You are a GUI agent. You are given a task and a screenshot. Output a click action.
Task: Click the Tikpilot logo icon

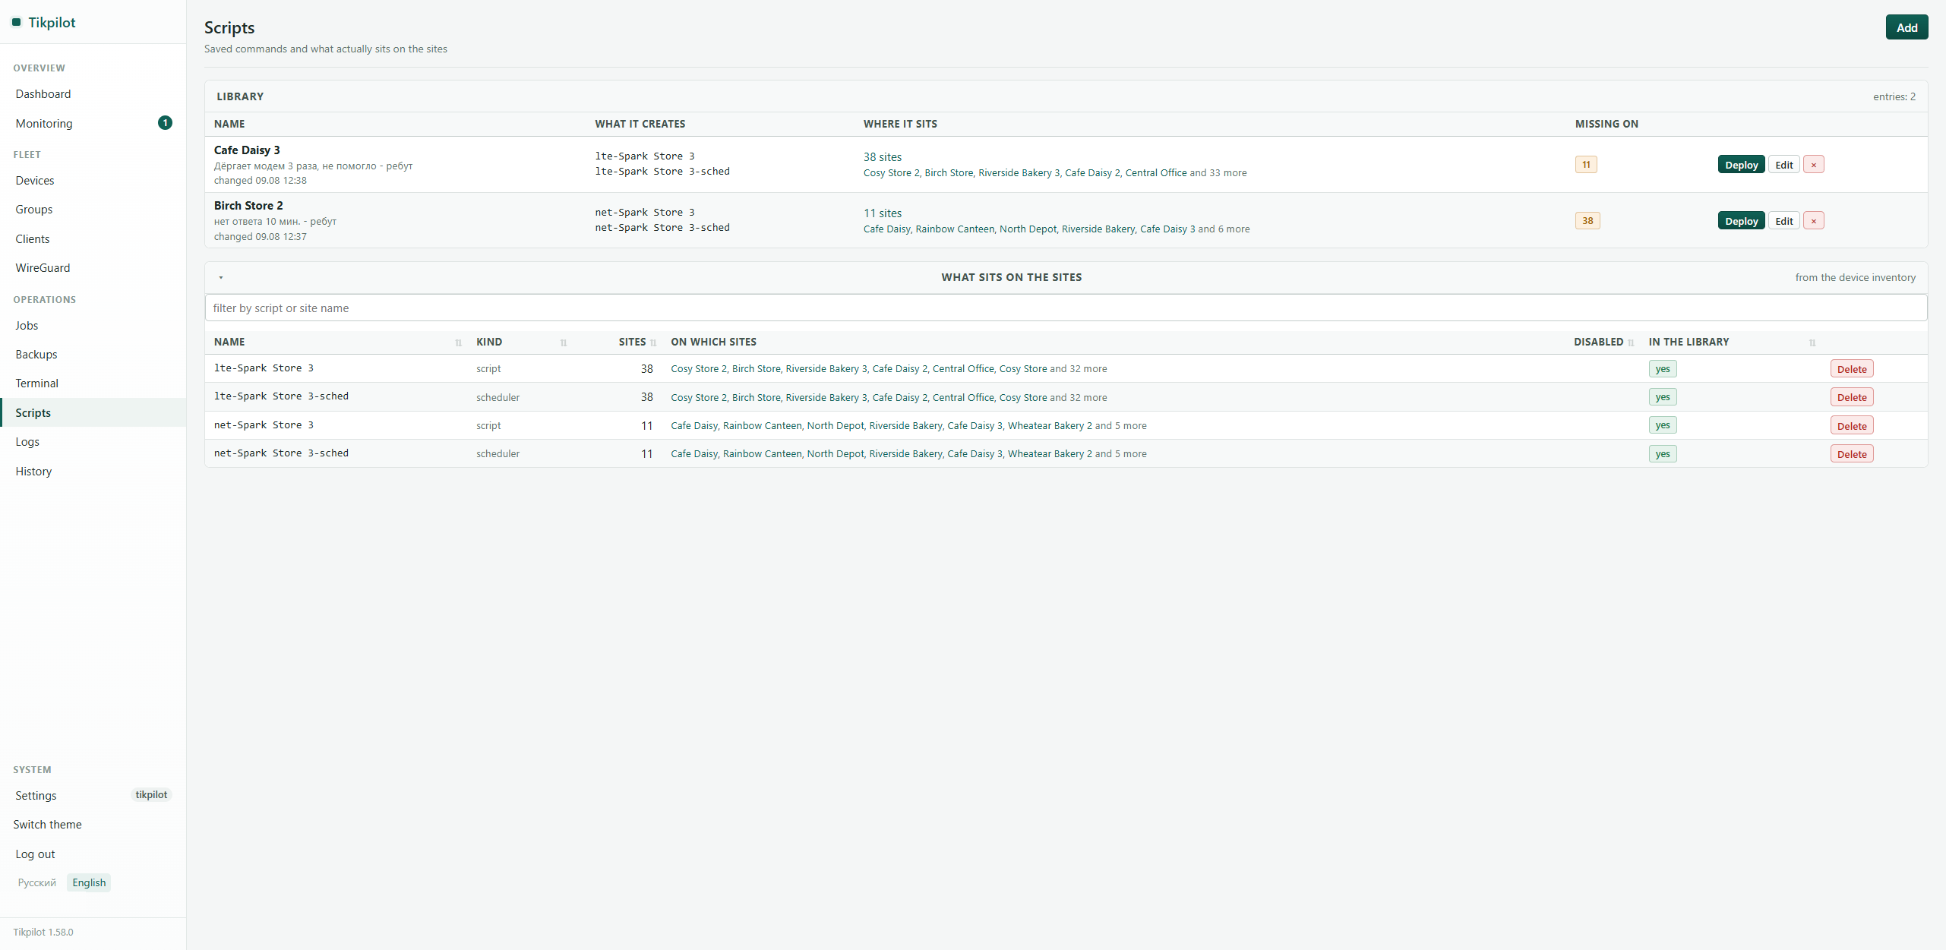(16, 23)
